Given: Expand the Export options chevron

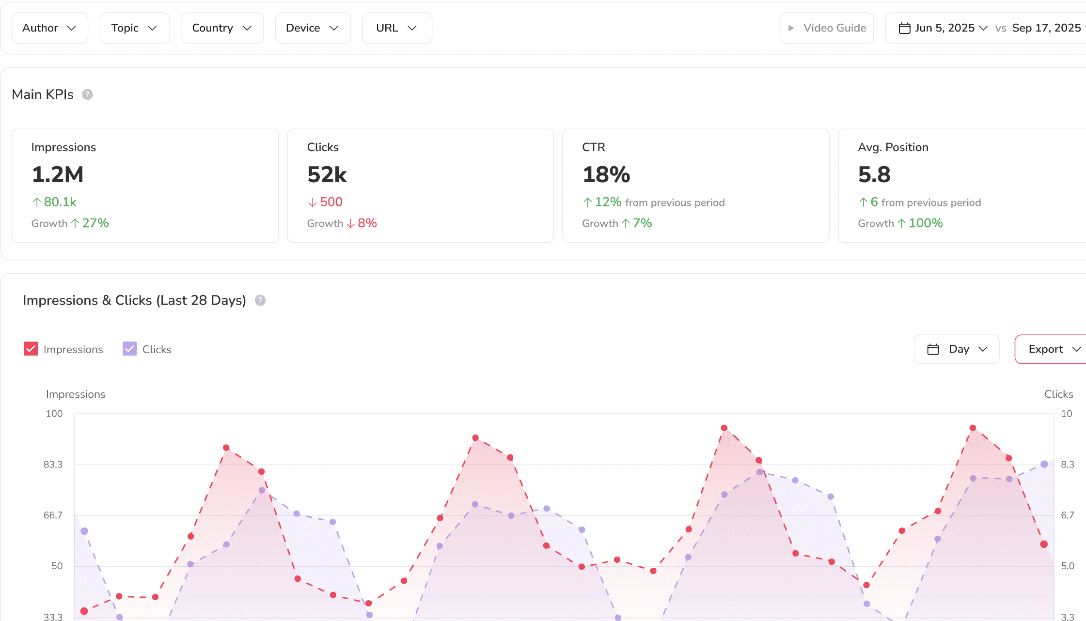Looking at the screenshot, I should (1077, 349).
